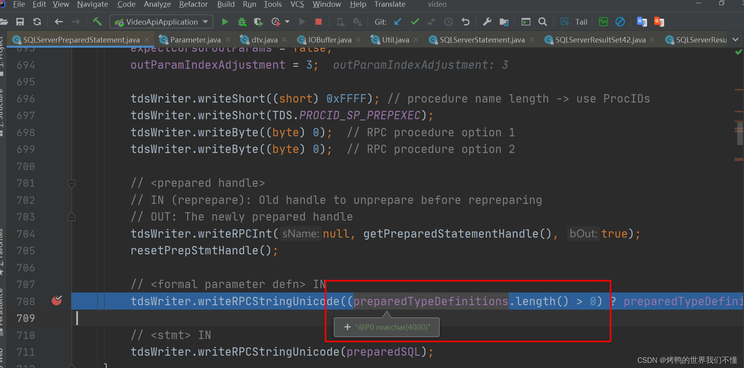Click the blue Google Translate icon
Viewport: 744px width, 368px height.
[642, 22]
